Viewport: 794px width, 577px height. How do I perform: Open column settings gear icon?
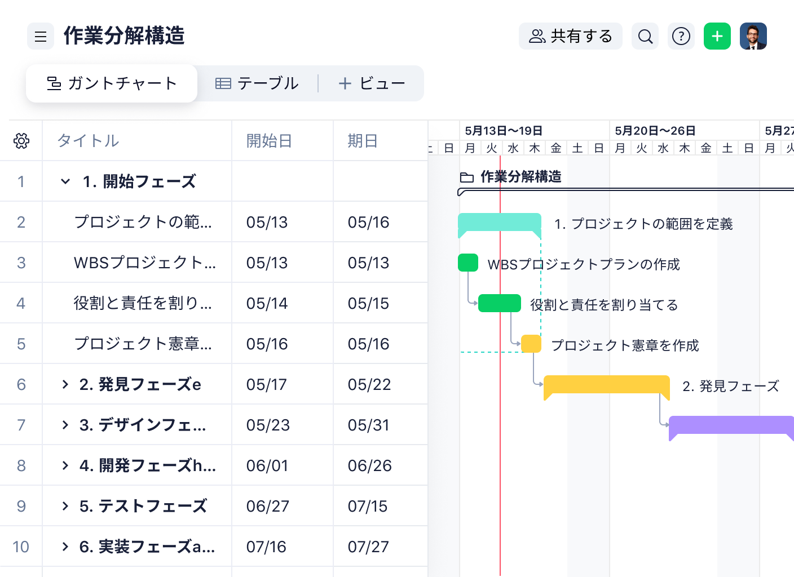point(21,141)
